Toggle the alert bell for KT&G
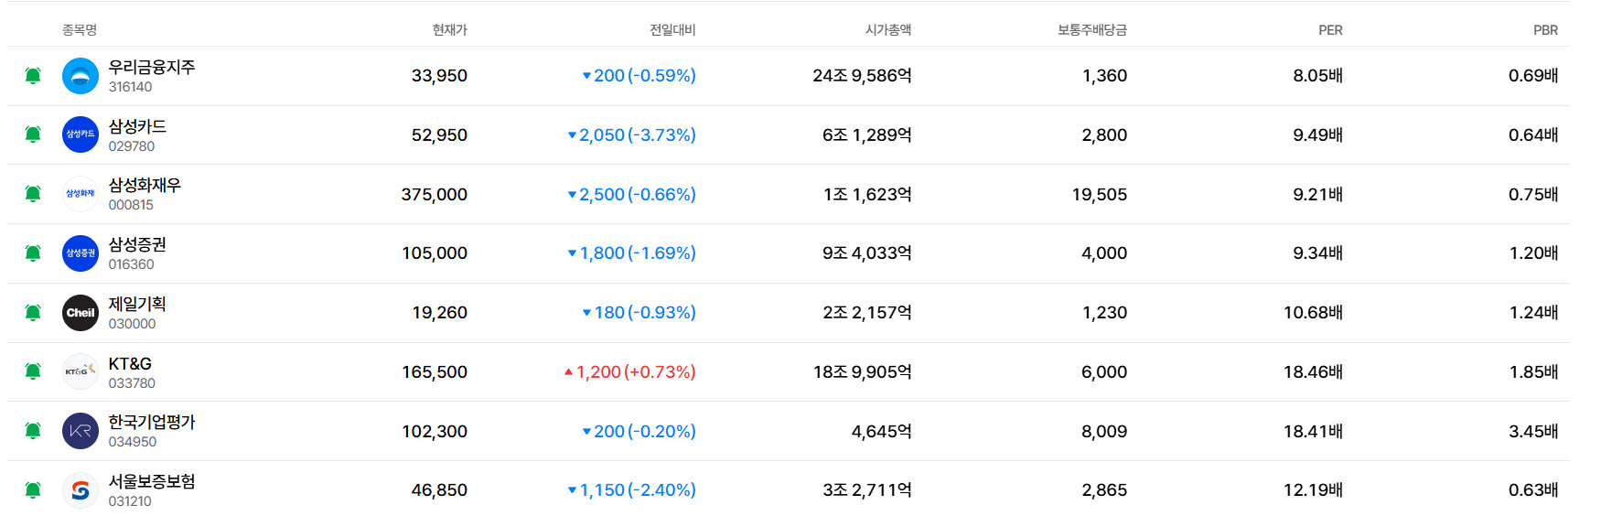Screen dimensions: 1612x516 coord(33,371)
